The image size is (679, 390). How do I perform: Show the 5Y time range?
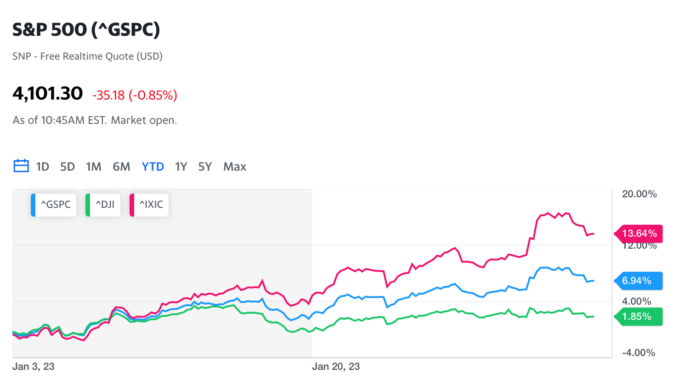pyautogui.click(x=205, y=167)
